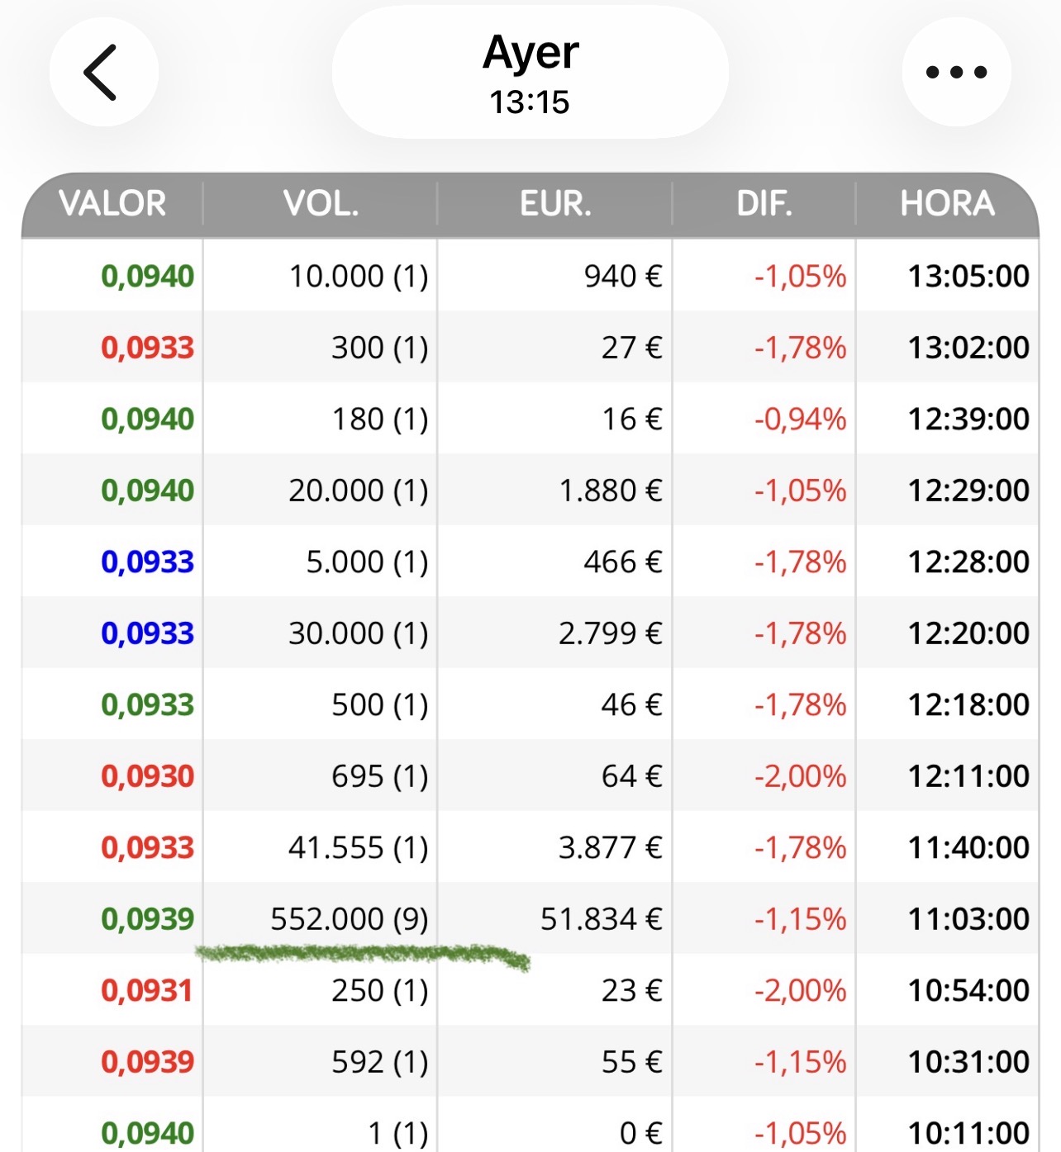Click volume 20.000 (1)
The height and width of the screenshot is (1152, 1061).
click(x=359, y=491)
